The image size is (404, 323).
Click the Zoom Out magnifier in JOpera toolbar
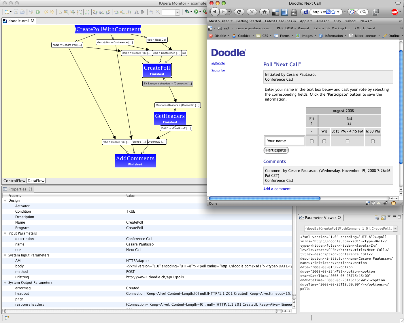[x=158, y=12]
